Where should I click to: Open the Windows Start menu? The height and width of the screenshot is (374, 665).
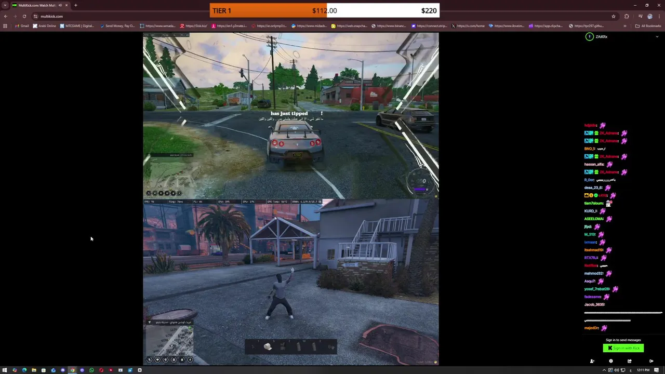click(x=5, y=370)
